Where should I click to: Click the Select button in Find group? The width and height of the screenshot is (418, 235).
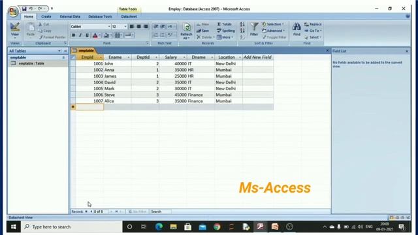coord(313,37)
